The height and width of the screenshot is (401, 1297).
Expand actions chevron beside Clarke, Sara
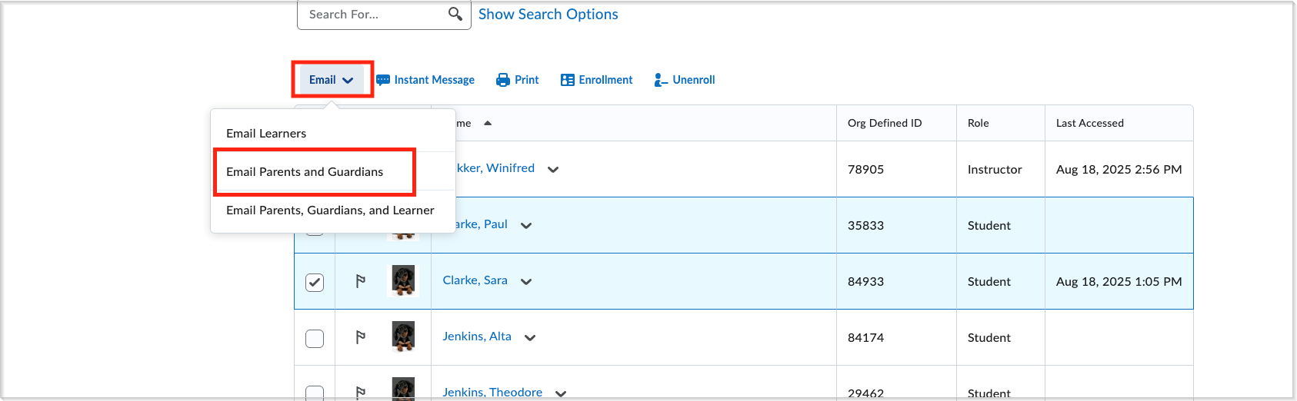click(526, 282)
